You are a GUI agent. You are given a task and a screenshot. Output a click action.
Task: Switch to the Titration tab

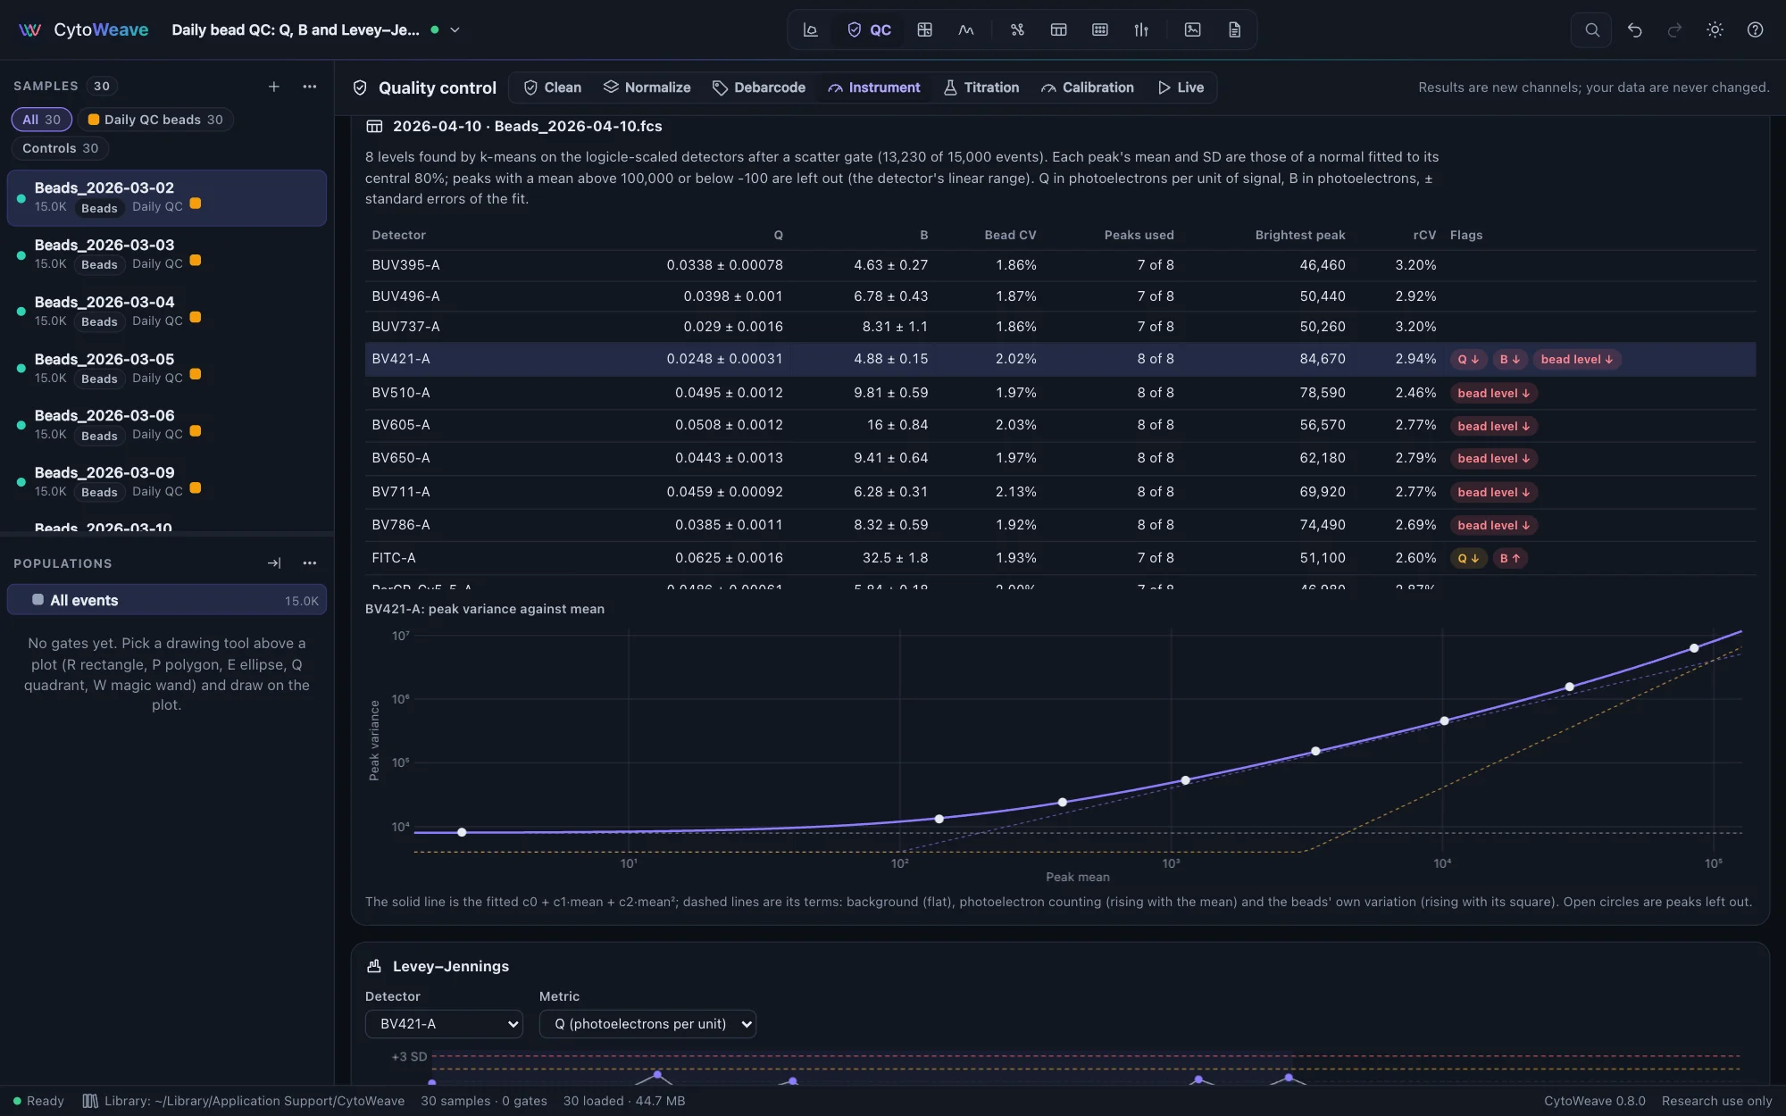click(981, 87)
